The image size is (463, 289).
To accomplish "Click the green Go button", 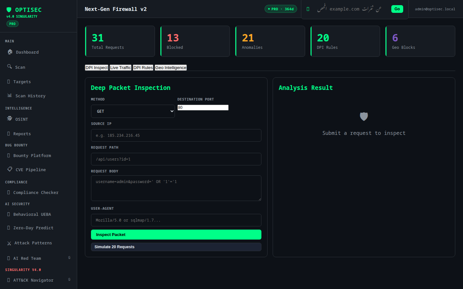I will coord(397,9).
